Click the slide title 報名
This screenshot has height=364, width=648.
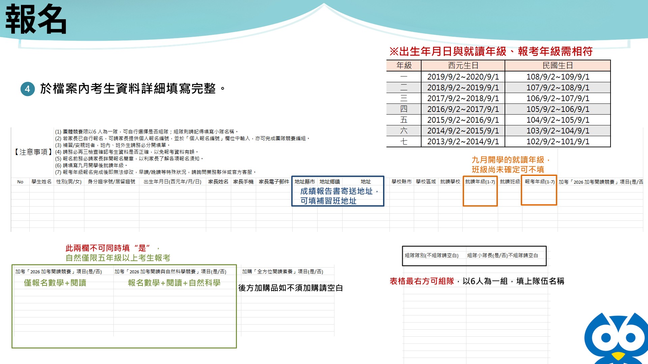[36, 20]
